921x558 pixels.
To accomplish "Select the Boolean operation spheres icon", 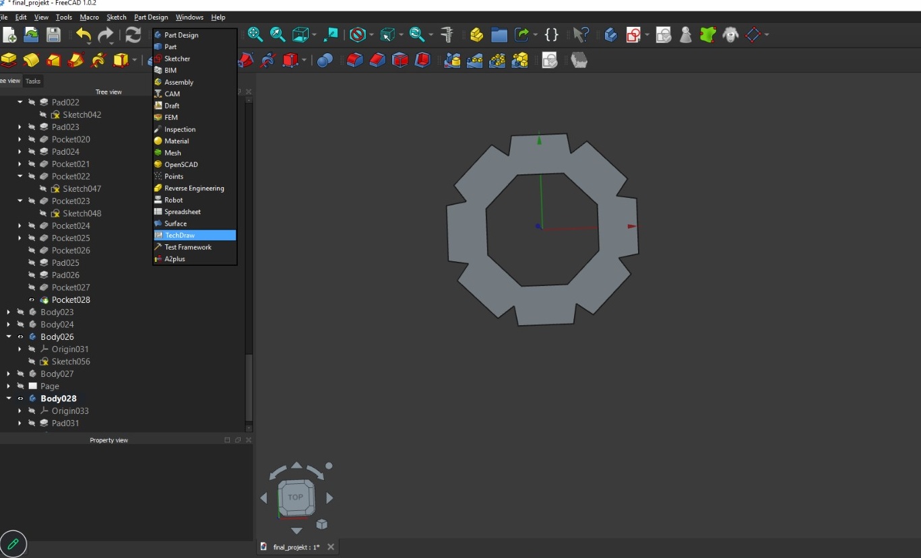I will [325, 61].
